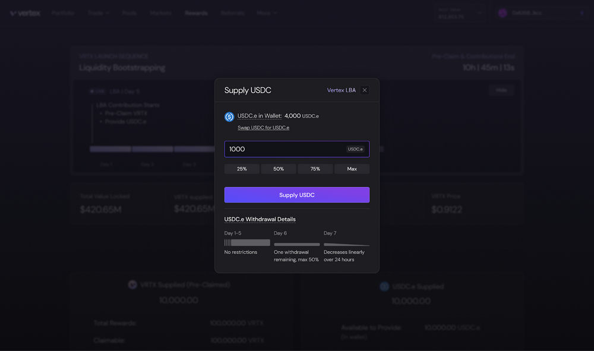Viewport: 594px width, 351px height.
Task: Expand the Trade dropdown menu
Action: tap(98, 13)
